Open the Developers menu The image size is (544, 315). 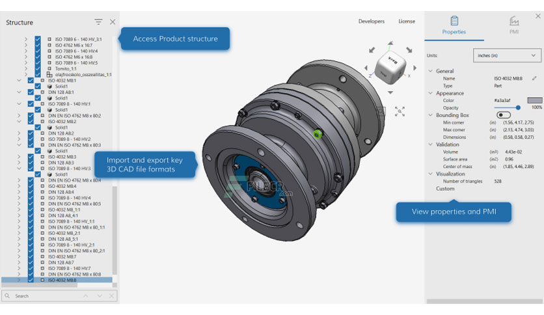pyautogui.click(x=371, y=21)
